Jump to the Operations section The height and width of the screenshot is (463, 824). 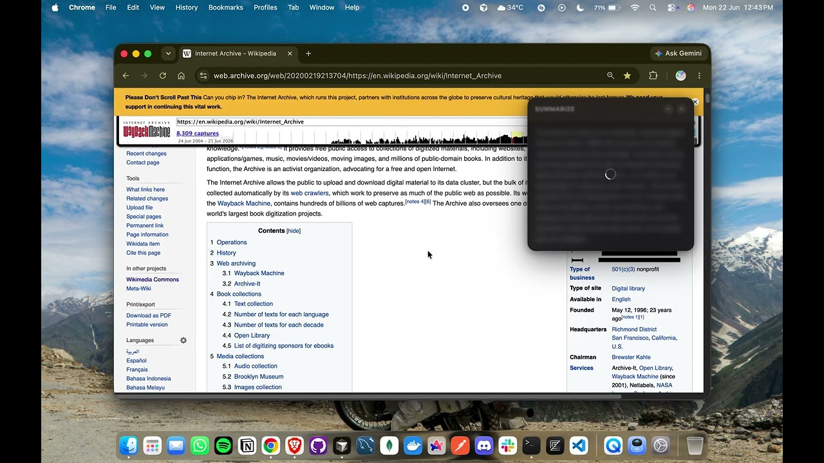click(x=232, y=242)
